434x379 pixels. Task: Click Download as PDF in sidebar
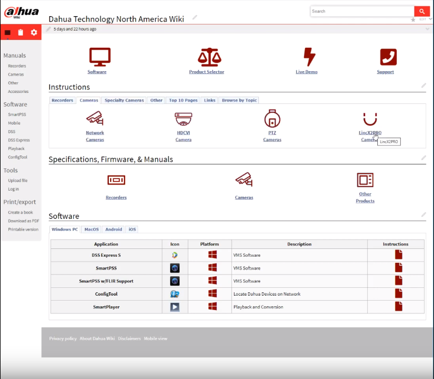point(23,221)
